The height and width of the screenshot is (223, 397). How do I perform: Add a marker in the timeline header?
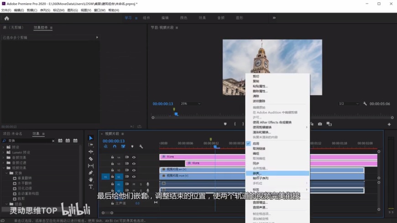(132, 147)
